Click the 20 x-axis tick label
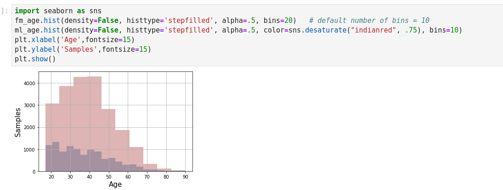Viewport: 503px width, 190px height. pos(51,177)
